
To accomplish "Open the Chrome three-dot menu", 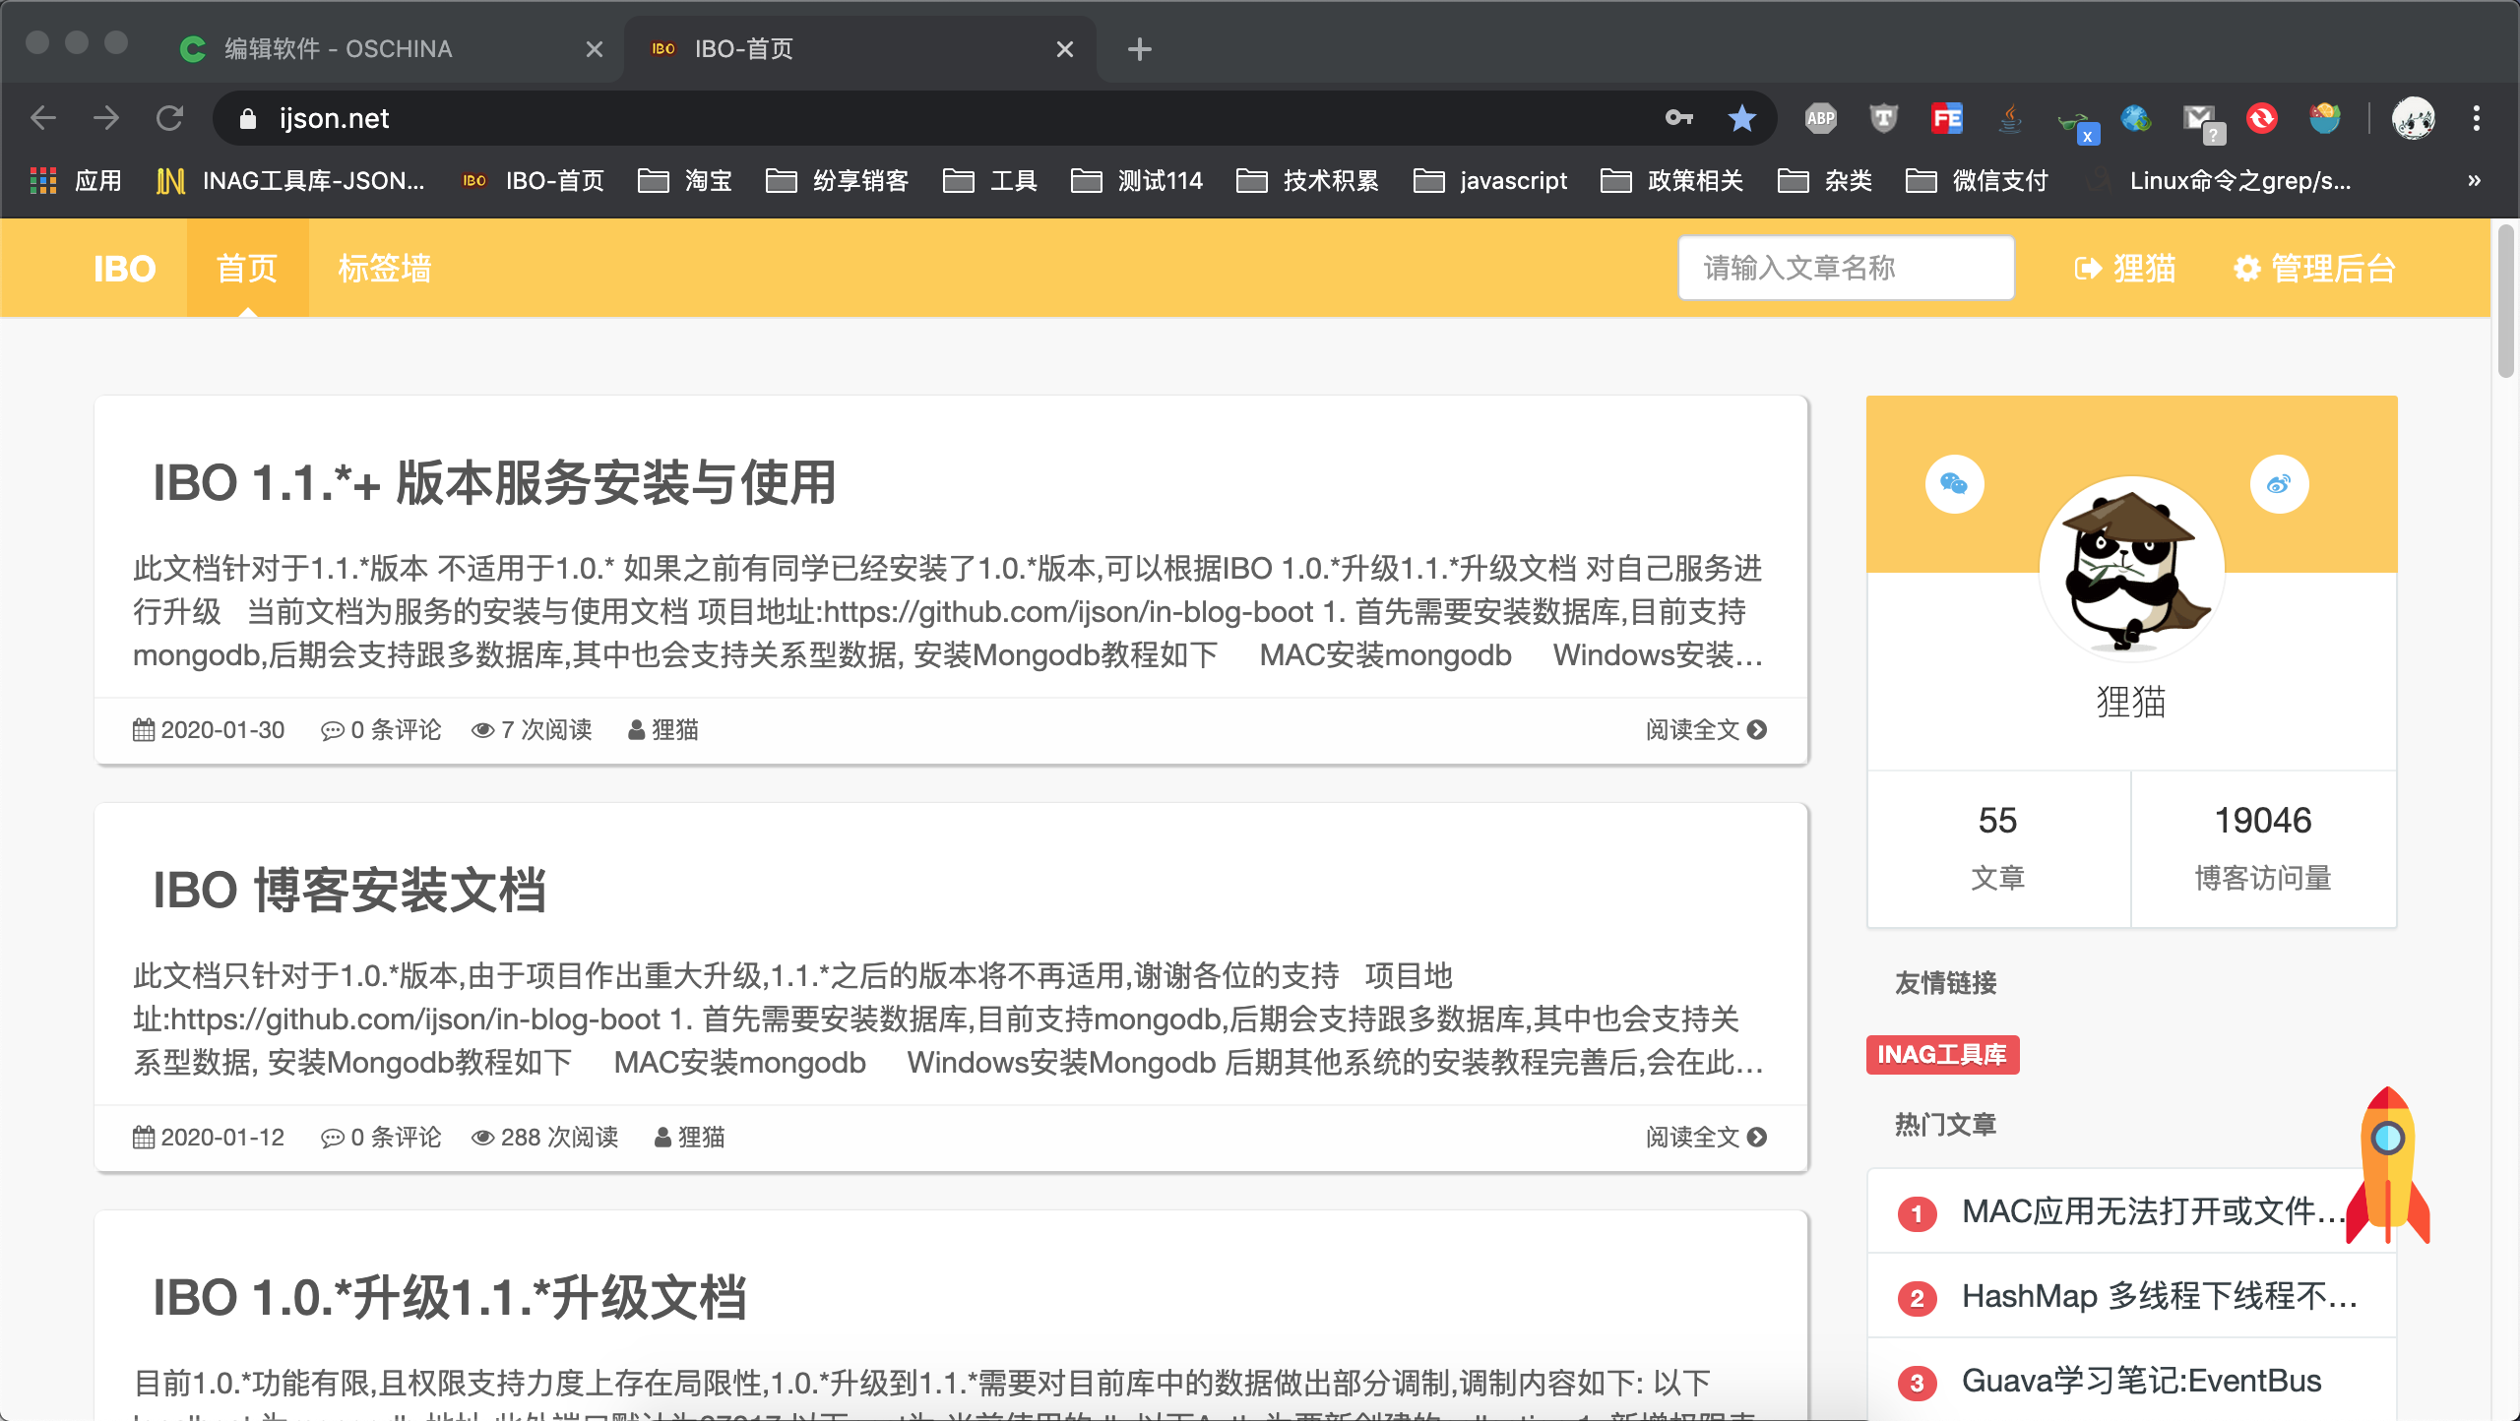I will pos(2477,118).
